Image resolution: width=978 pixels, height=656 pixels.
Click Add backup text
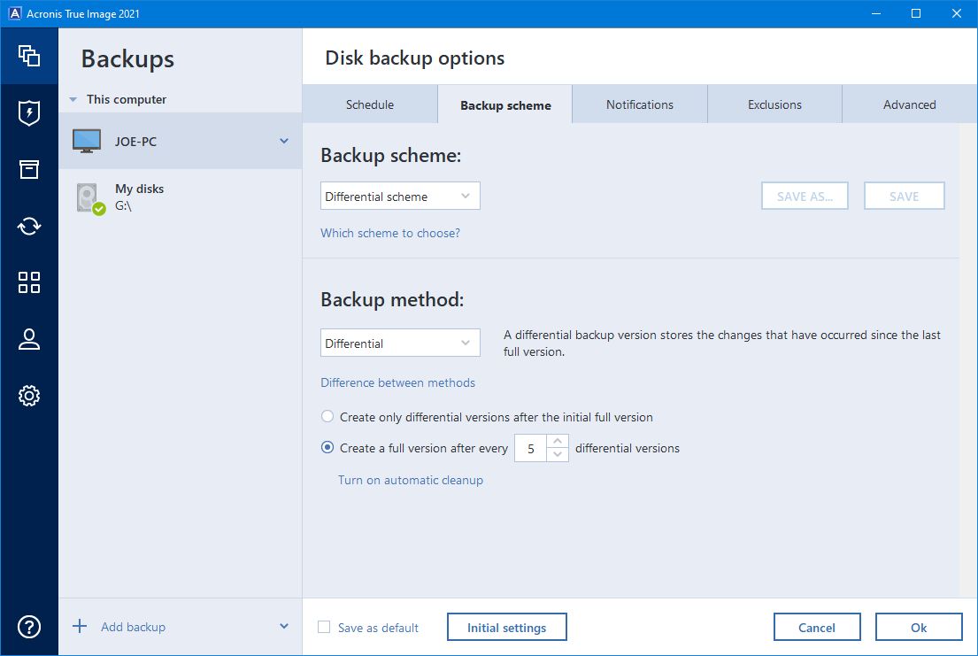pos(133,627)
